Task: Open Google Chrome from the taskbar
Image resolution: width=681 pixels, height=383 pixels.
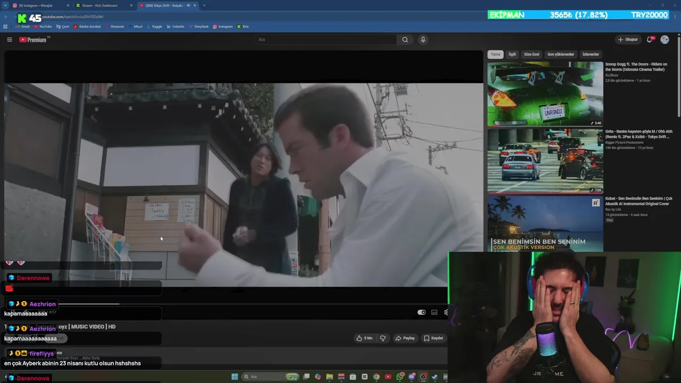Action: click(376, 377)
